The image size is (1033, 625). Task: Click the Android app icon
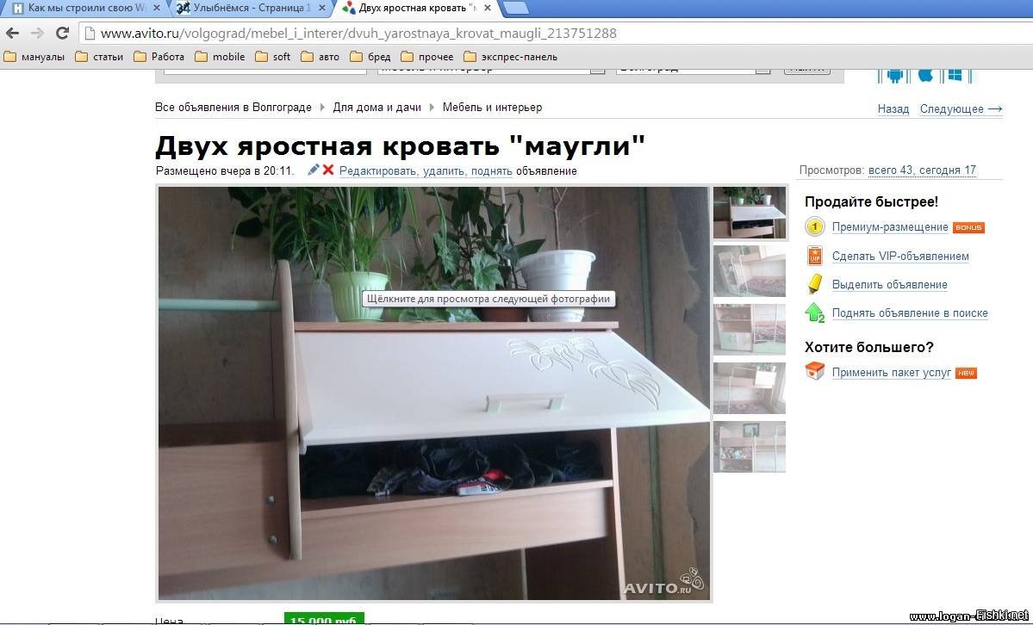click(x=894, y=75)
